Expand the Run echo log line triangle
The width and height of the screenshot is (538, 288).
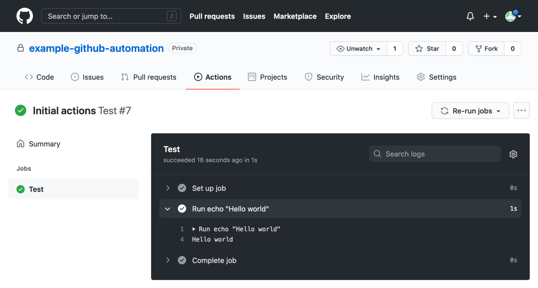pyautogui.click(x=194, y=229)
